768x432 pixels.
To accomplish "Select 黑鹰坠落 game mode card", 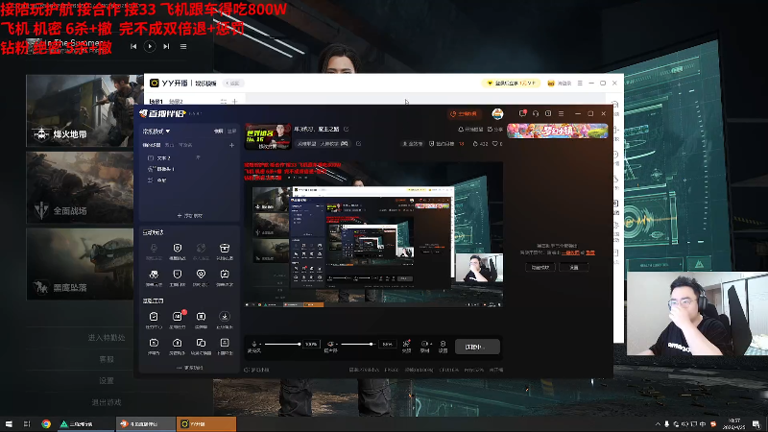I will 80,264.
